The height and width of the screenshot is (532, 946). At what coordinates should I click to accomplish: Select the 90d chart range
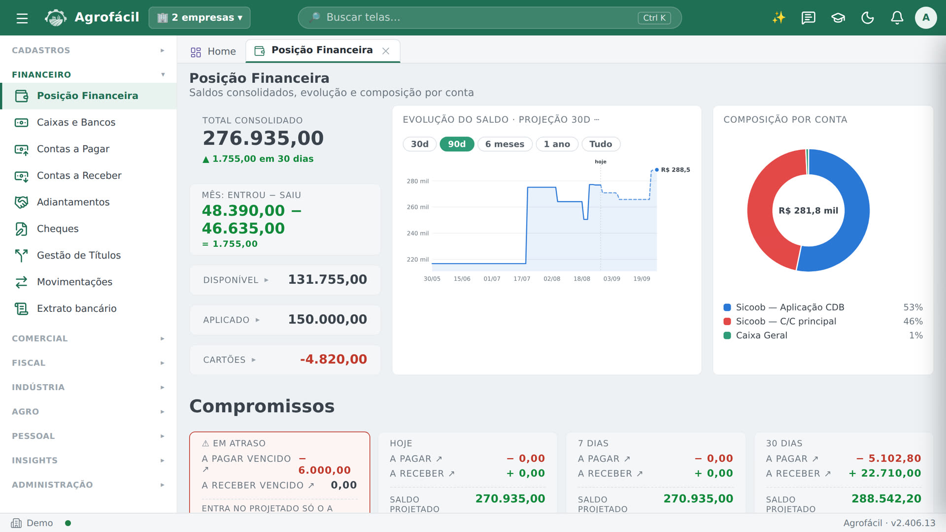click(457, 144)
